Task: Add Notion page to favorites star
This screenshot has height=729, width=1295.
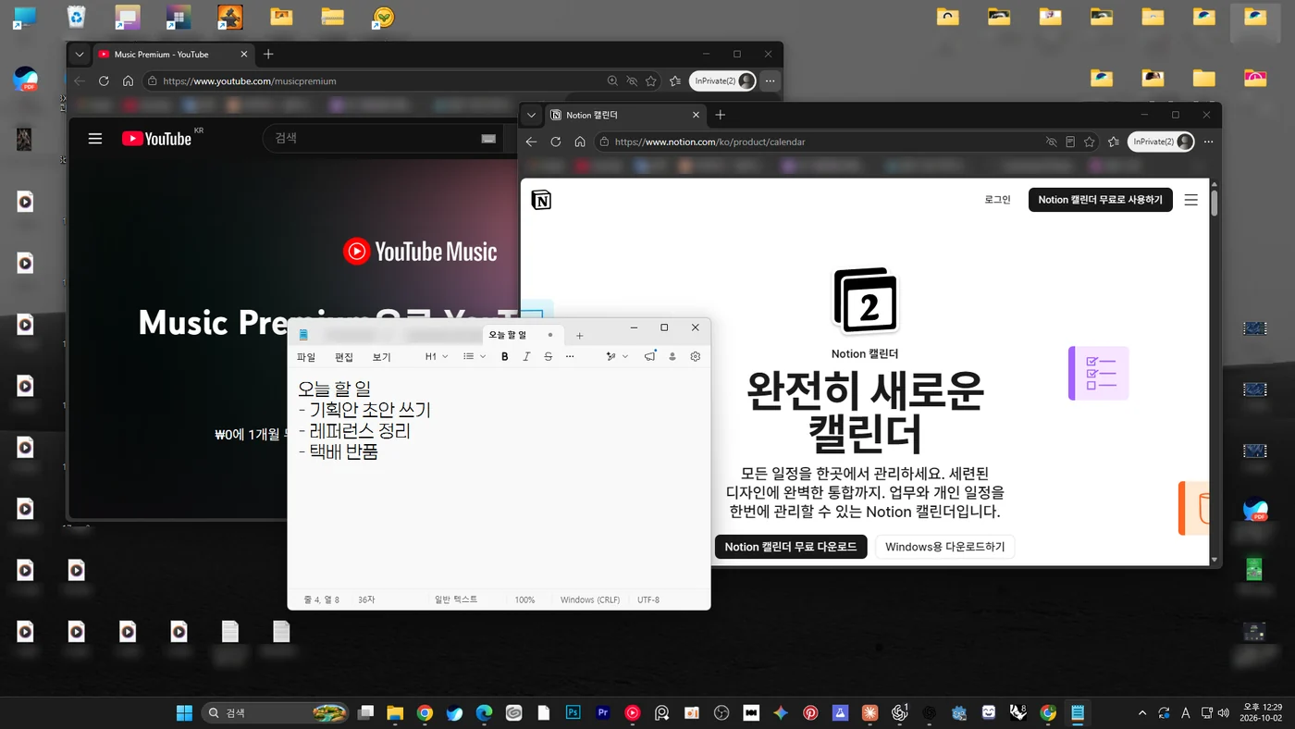Action: point(1090,142)
